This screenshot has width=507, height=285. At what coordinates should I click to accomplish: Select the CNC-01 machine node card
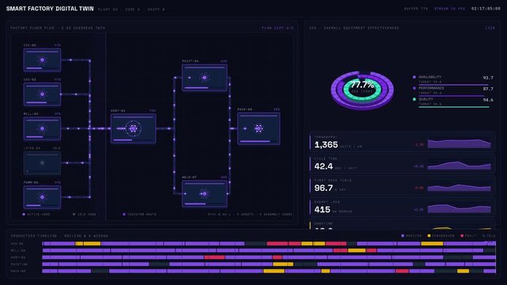tap(42, 60)
